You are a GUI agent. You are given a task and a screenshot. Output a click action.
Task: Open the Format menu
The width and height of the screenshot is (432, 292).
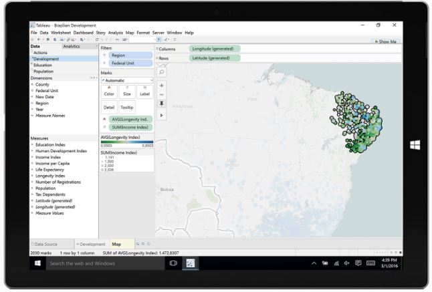[143, 33]
